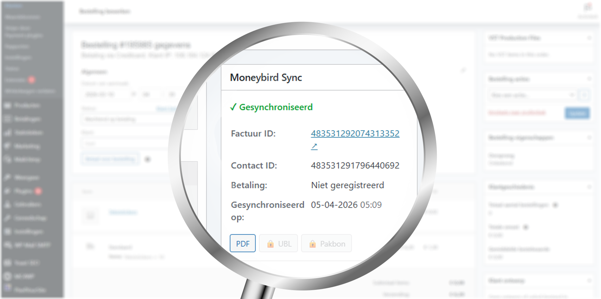
Task: Open the Activiteit icon in the top-right corner
Action: 588,8
